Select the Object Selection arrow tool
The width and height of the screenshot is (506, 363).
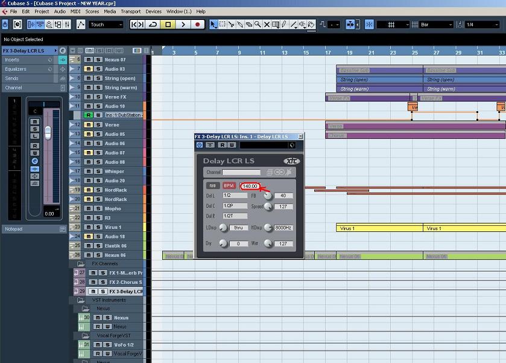pos(213,25)
